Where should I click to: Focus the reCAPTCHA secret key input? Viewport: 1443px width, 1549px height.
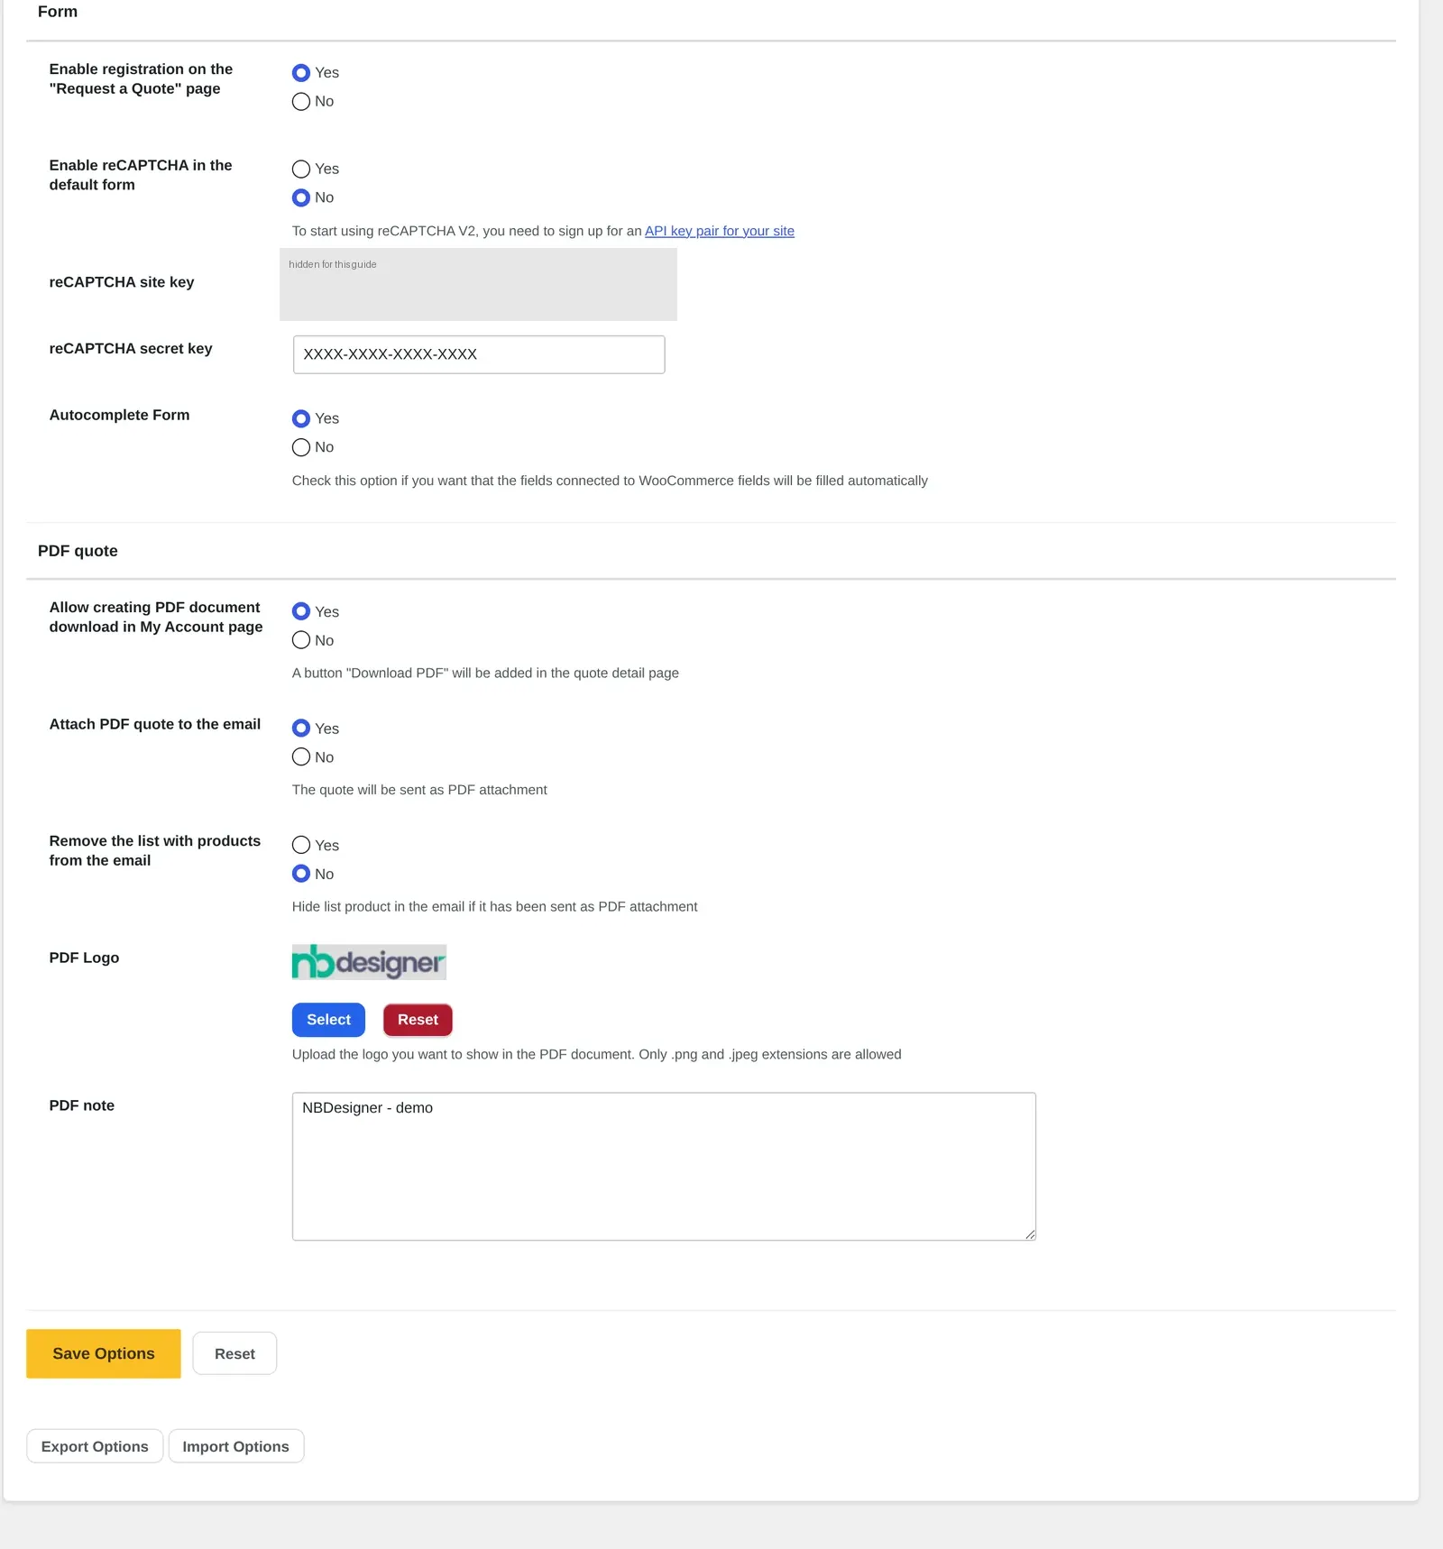pyautogui.click(x=479, y=354)
